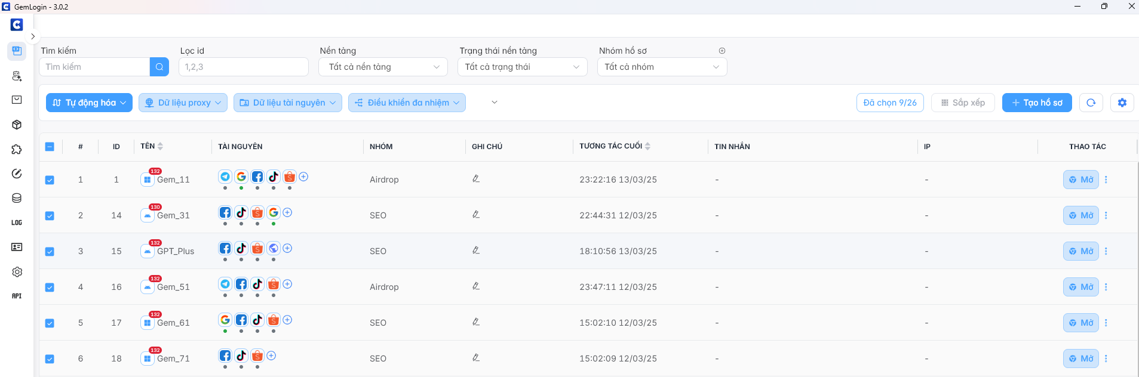Open the Nền tảng dropdown

383,67
